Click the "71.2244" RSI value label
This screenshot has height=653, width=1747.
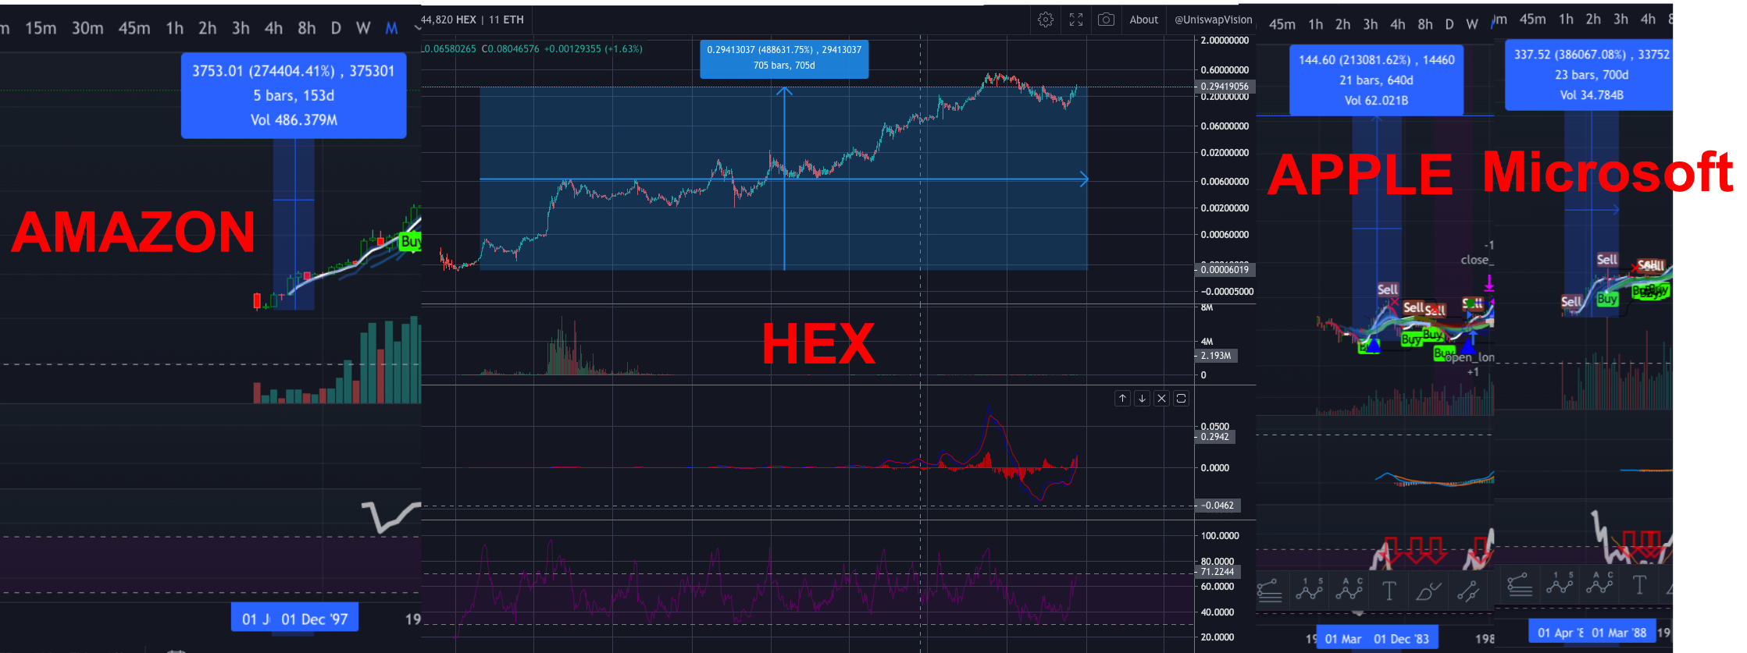coord(1217,572)
